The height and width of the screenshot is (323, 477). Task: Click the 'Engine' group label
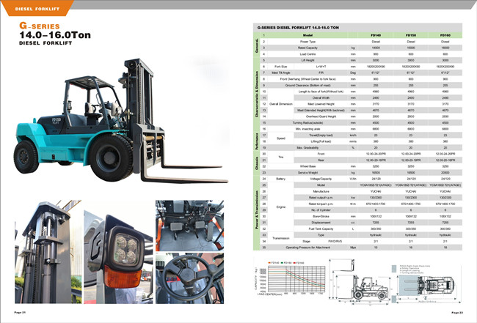point(281,207)
